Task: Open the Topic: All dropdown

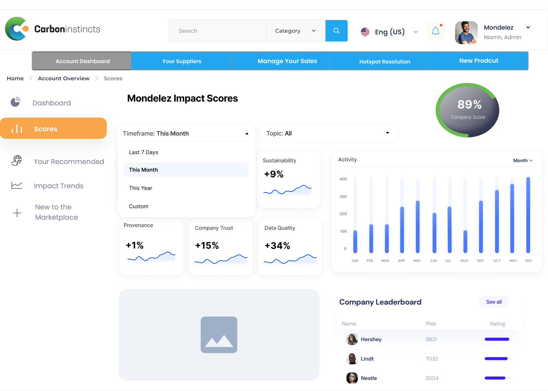Action: (x=329, y=133)
